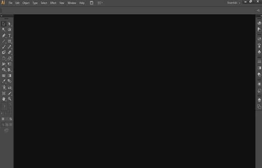The image size is (262, 168).
Task: Select the Symbol Sprayer tool
Action: (x=4, y=87)
